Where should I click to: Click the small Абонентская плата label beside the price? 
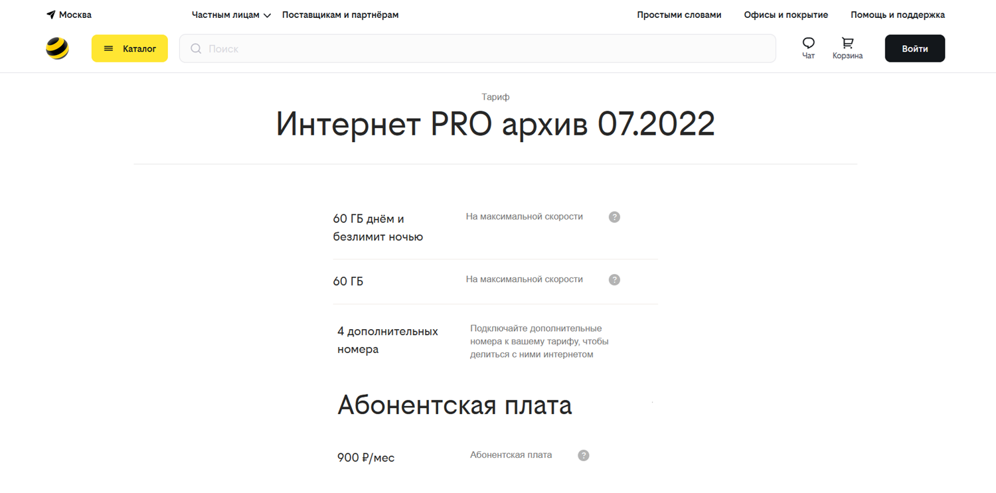coord(511,455)
